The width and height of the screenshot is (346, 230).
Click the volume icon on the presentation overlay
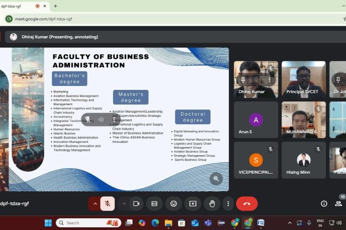101,120
